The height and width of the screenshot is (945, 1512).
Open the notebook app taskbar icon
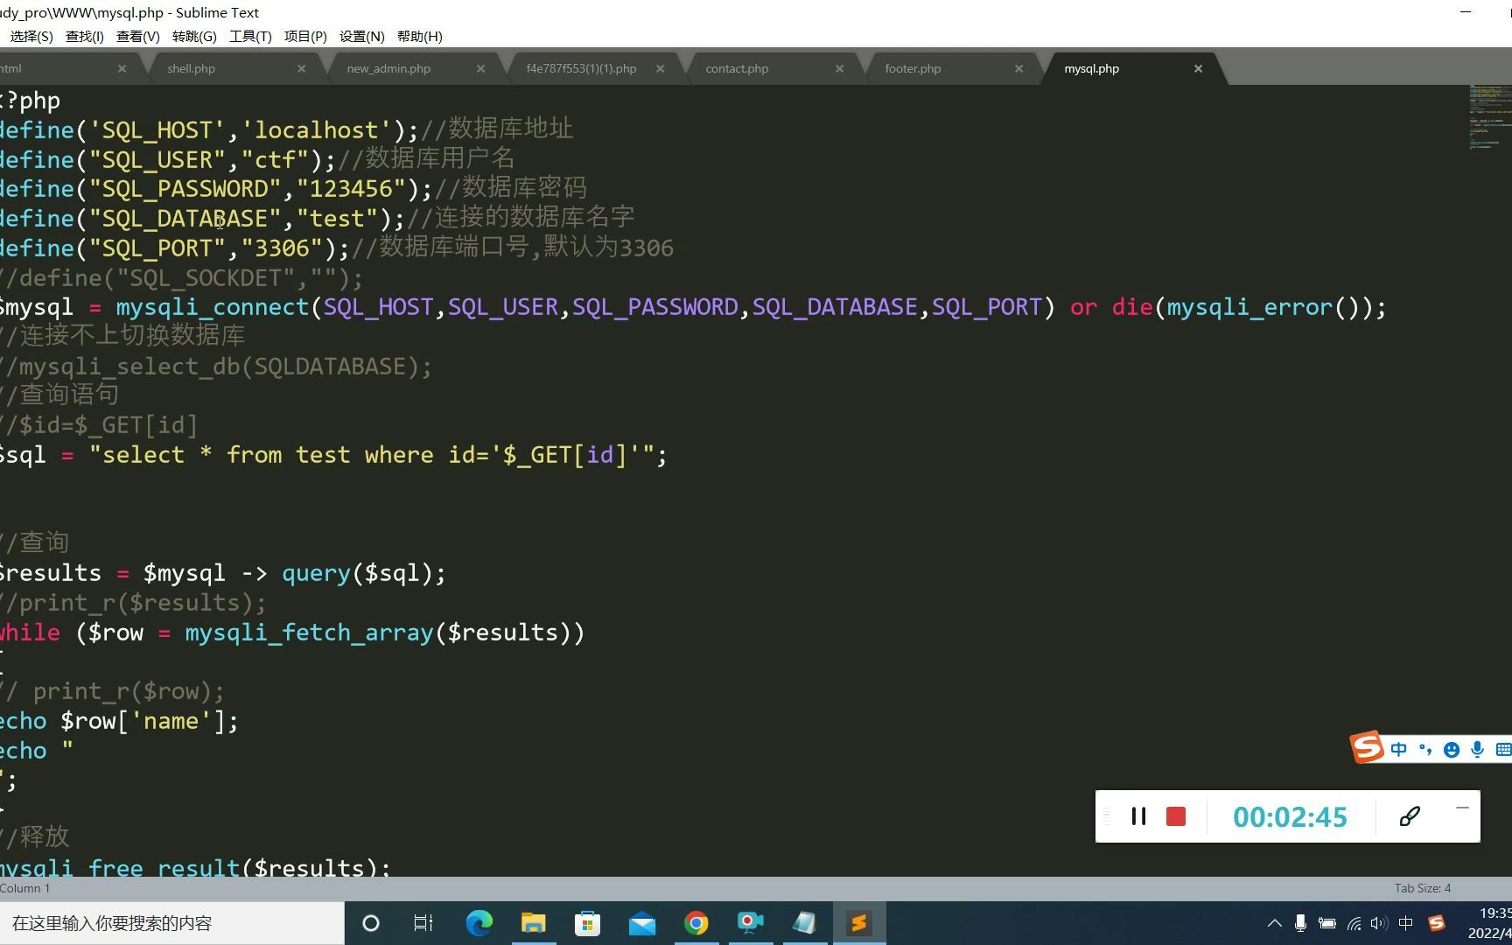tap(804, 923)
